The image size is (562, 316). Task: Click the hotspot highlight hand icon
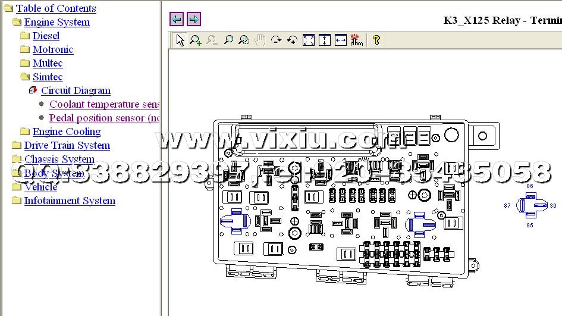[x=356, y=40]
